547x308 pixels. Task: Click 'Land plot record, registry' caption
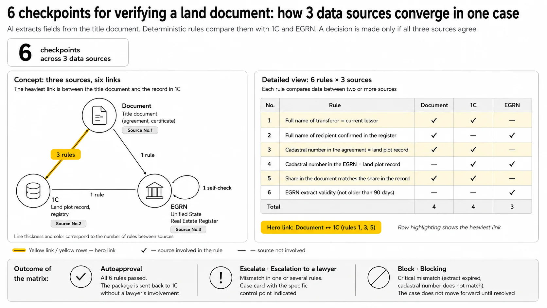point(70,211)
